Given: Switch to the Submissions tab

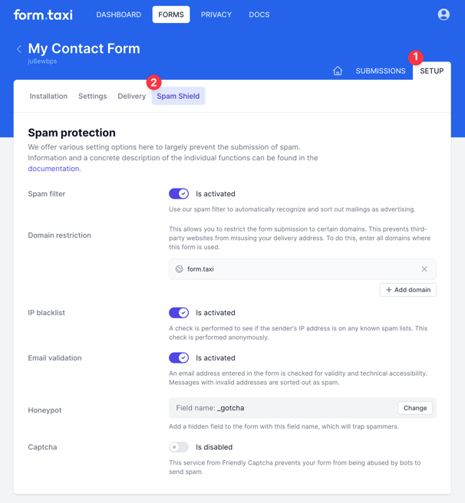Looking at the screenshot, I should 381,71.
